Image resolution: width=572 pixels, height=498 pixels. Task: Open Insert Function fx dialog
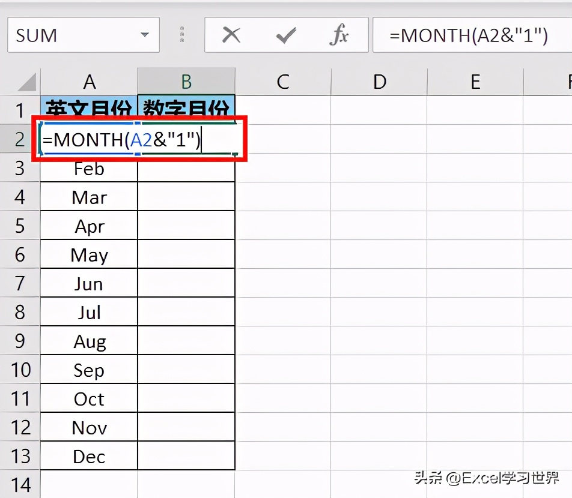(339, 35)
